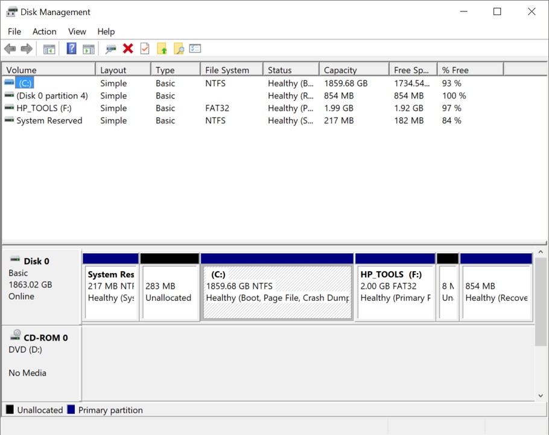Select (Disk 0 partition 4) volume row

pos(52,95)
